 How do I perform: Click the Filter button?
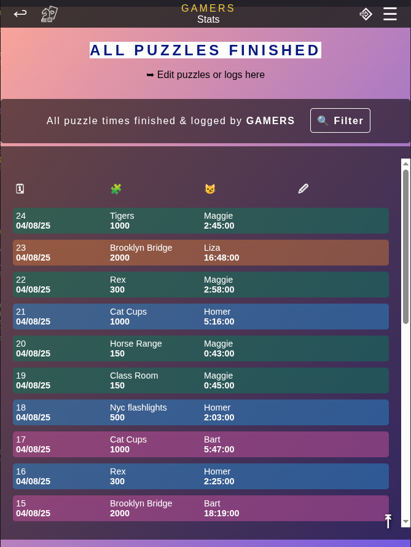[x=340, y=120]
